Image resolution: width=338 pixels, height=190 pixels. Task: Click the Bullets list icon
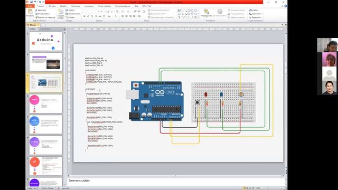pos(123,12)
